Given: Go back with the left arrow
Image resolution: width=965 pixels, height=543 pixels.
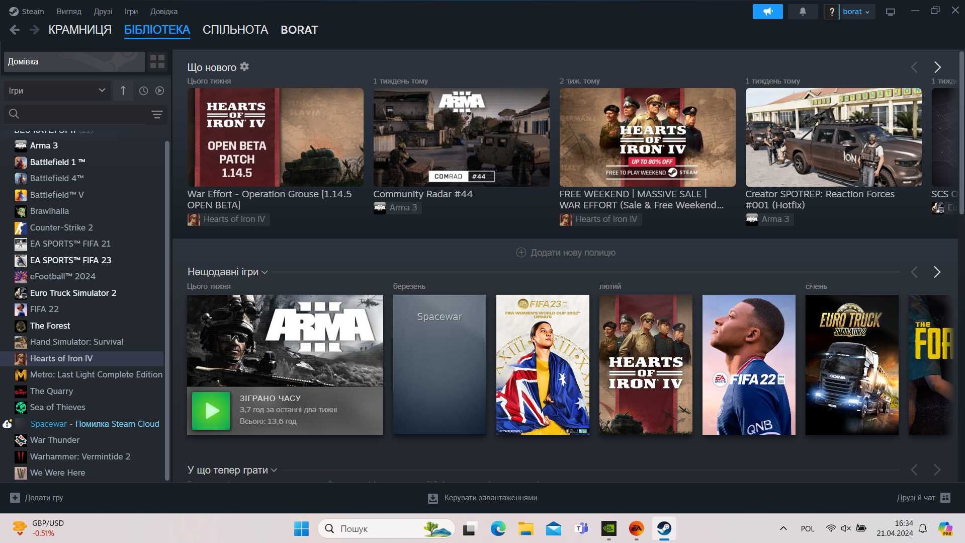Looking at the screenshot, I should [x=15, y=30].
